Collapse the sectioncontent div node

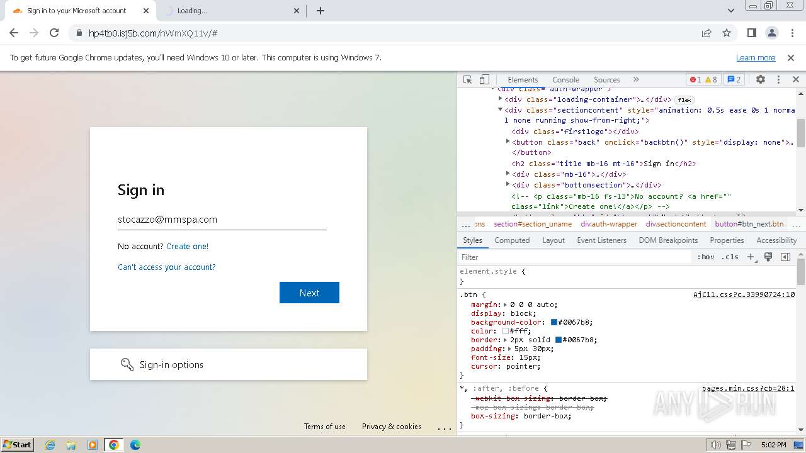[501, 109]
